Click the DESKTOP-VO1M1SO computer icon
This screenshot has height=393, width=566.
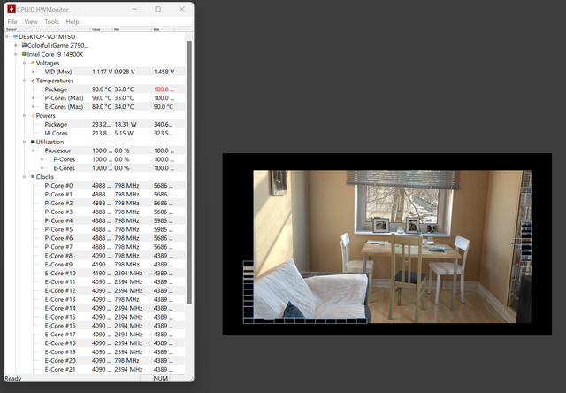(15, 36)
